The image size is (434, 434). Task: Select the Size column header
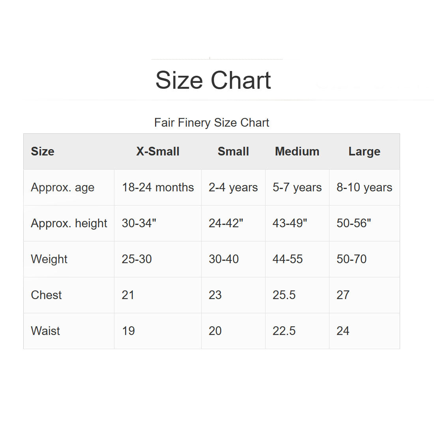coord(43,152)
